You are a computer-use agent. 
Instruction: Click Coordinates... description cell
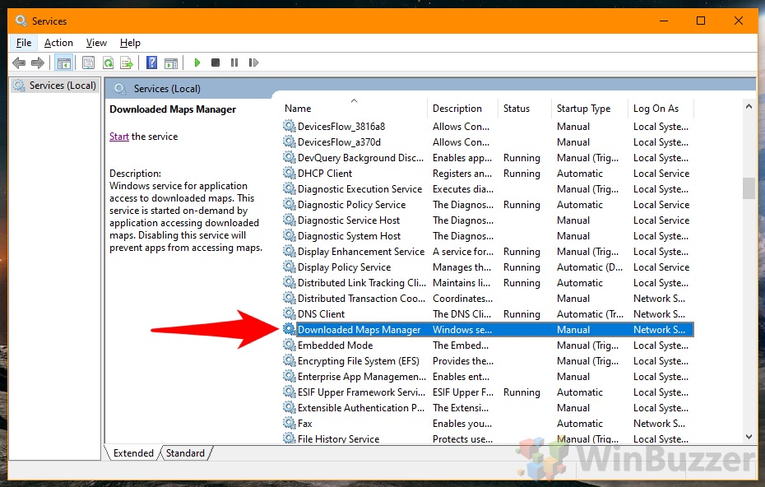coord(462,298)
